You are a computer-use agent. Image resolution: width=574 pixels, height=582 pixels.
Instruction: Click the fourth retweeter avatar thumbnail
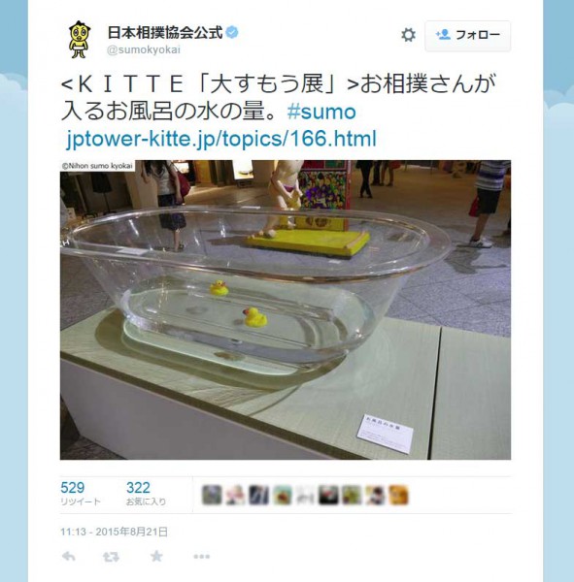pyautogui.click(x=282, y=495)
